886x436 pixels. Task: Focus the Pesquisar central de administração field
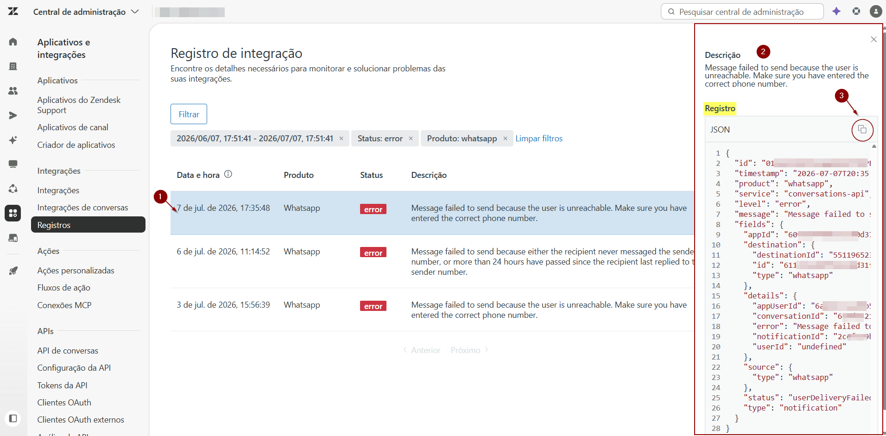coord(742,12)
